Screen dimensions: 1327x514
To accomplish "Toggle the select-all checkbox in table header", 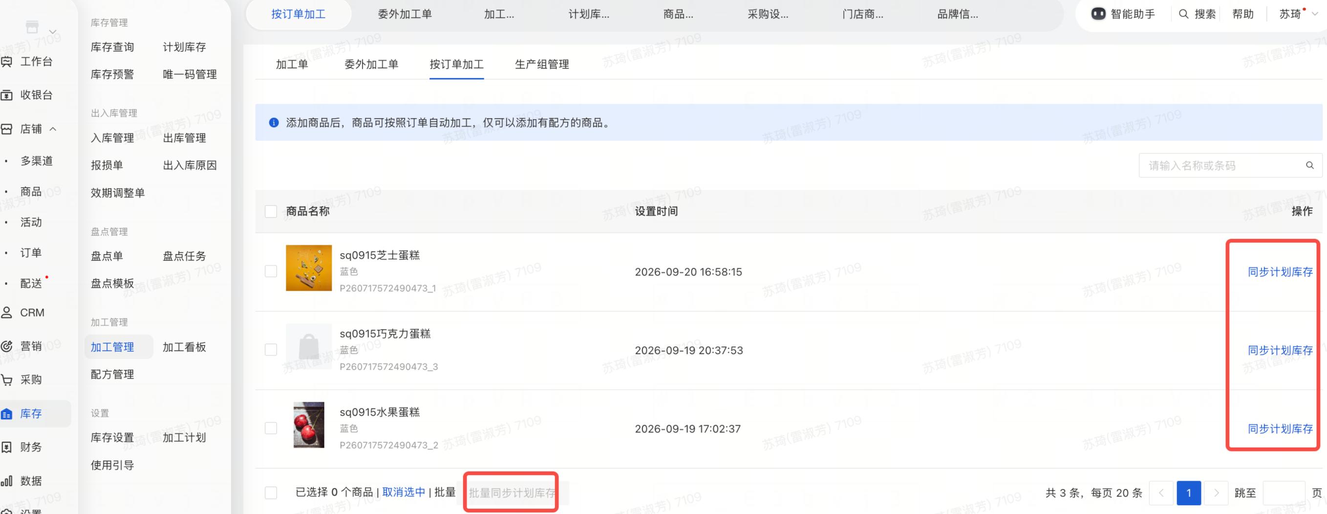I will pos(271,211).
